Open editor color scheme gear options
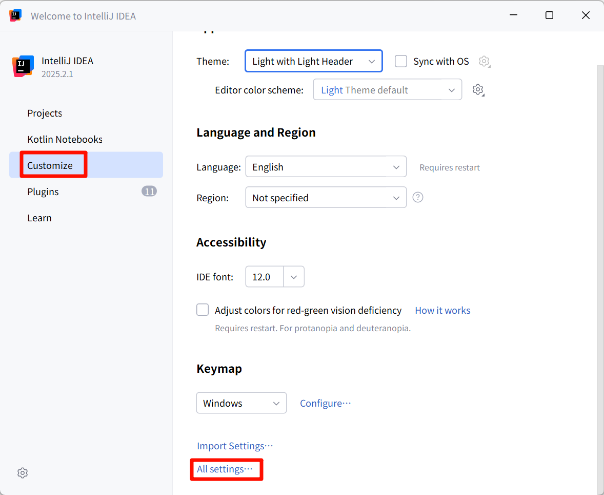Viewport: 604px width, 495px height. point(478,90)
